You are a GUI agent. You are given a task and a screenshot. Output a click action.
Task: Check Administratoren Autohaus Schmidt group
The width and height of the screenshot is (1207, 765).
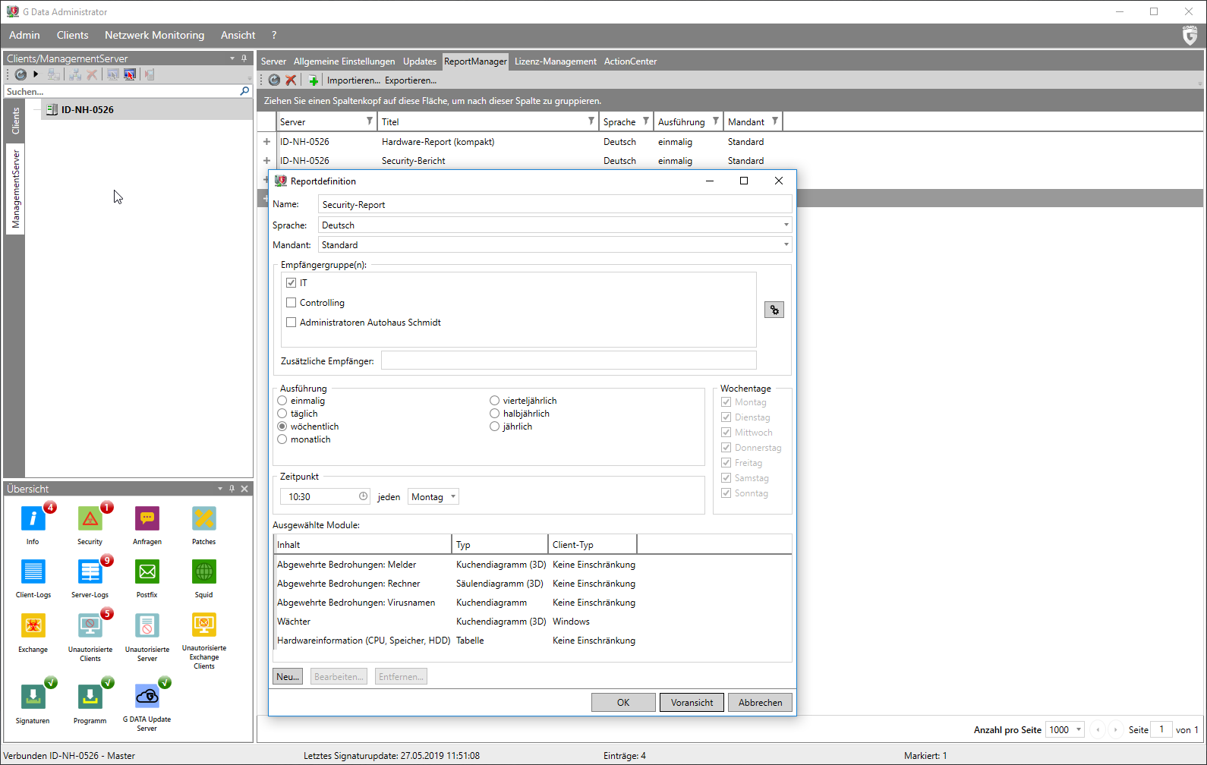pyautogui.click(x=291, y=322)
